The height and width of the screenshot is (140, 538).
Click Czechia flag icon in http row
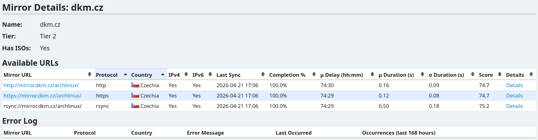[x=135, y=85]
